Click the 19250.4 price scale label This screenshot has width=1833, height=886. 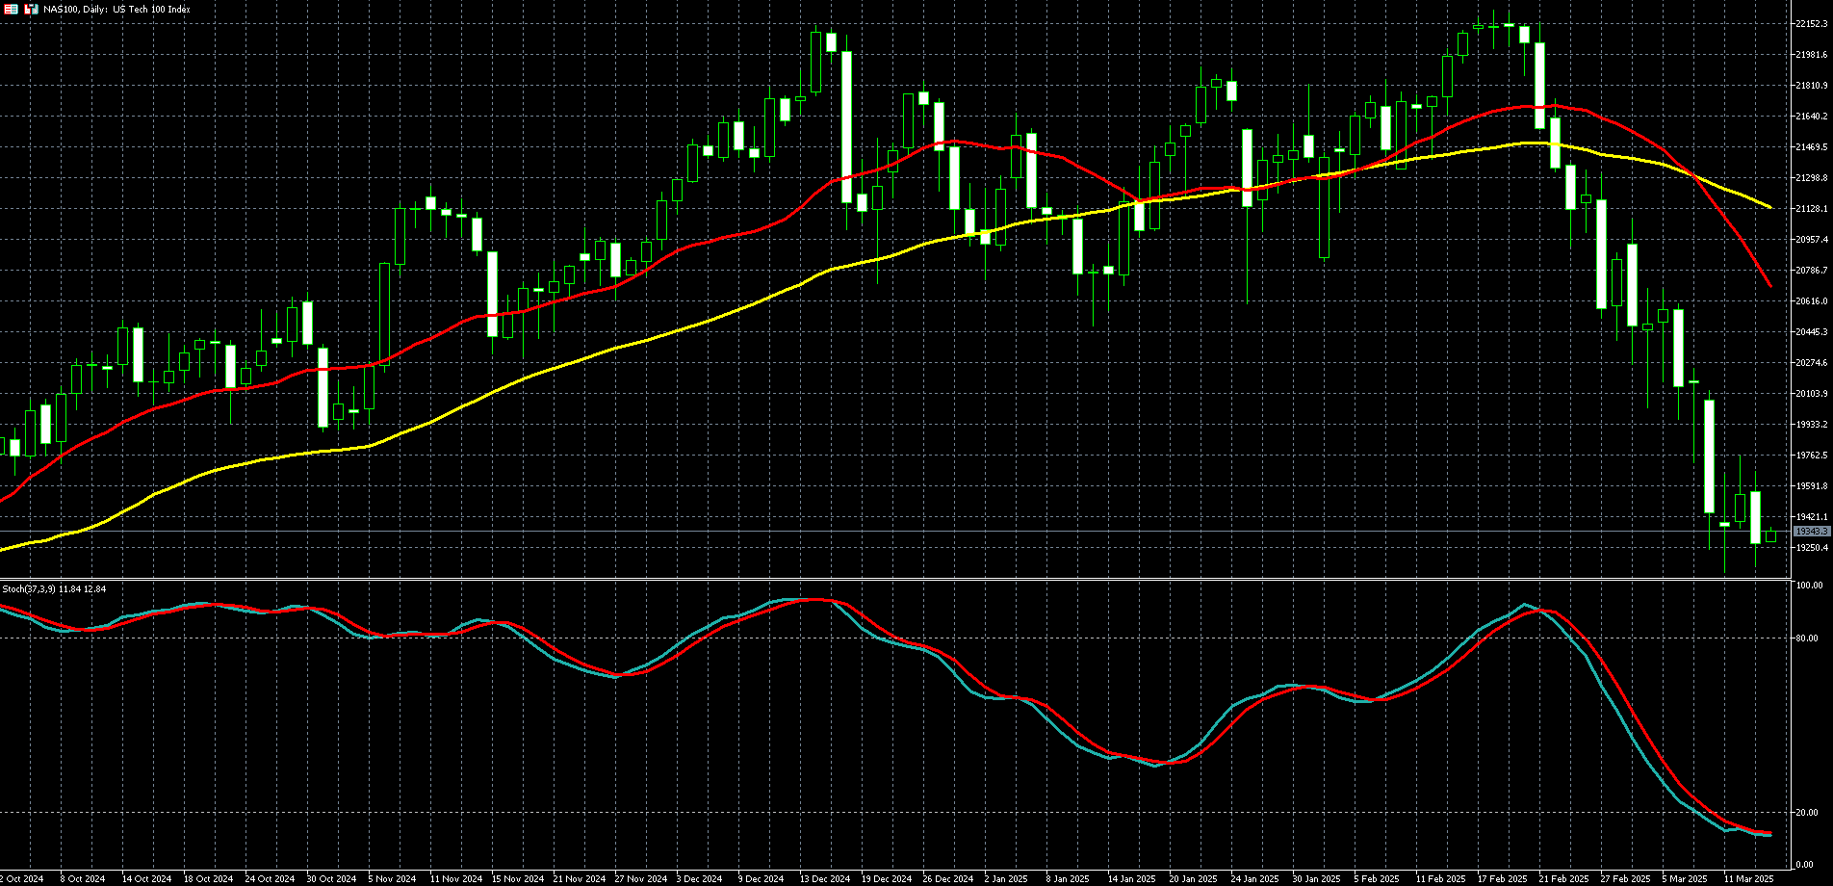coord(1811,547)
